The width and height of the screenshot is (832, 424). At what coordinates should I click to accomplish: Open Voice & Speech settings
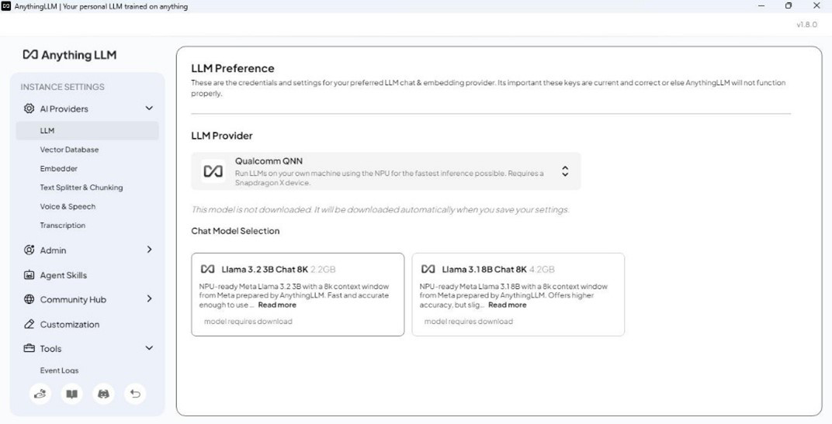[x=68, y=207]
